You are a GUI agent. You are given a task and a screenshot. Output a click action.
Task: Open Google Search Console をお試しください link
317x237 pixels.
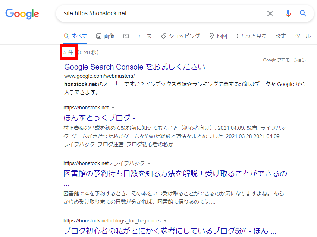tap(135, 67)
